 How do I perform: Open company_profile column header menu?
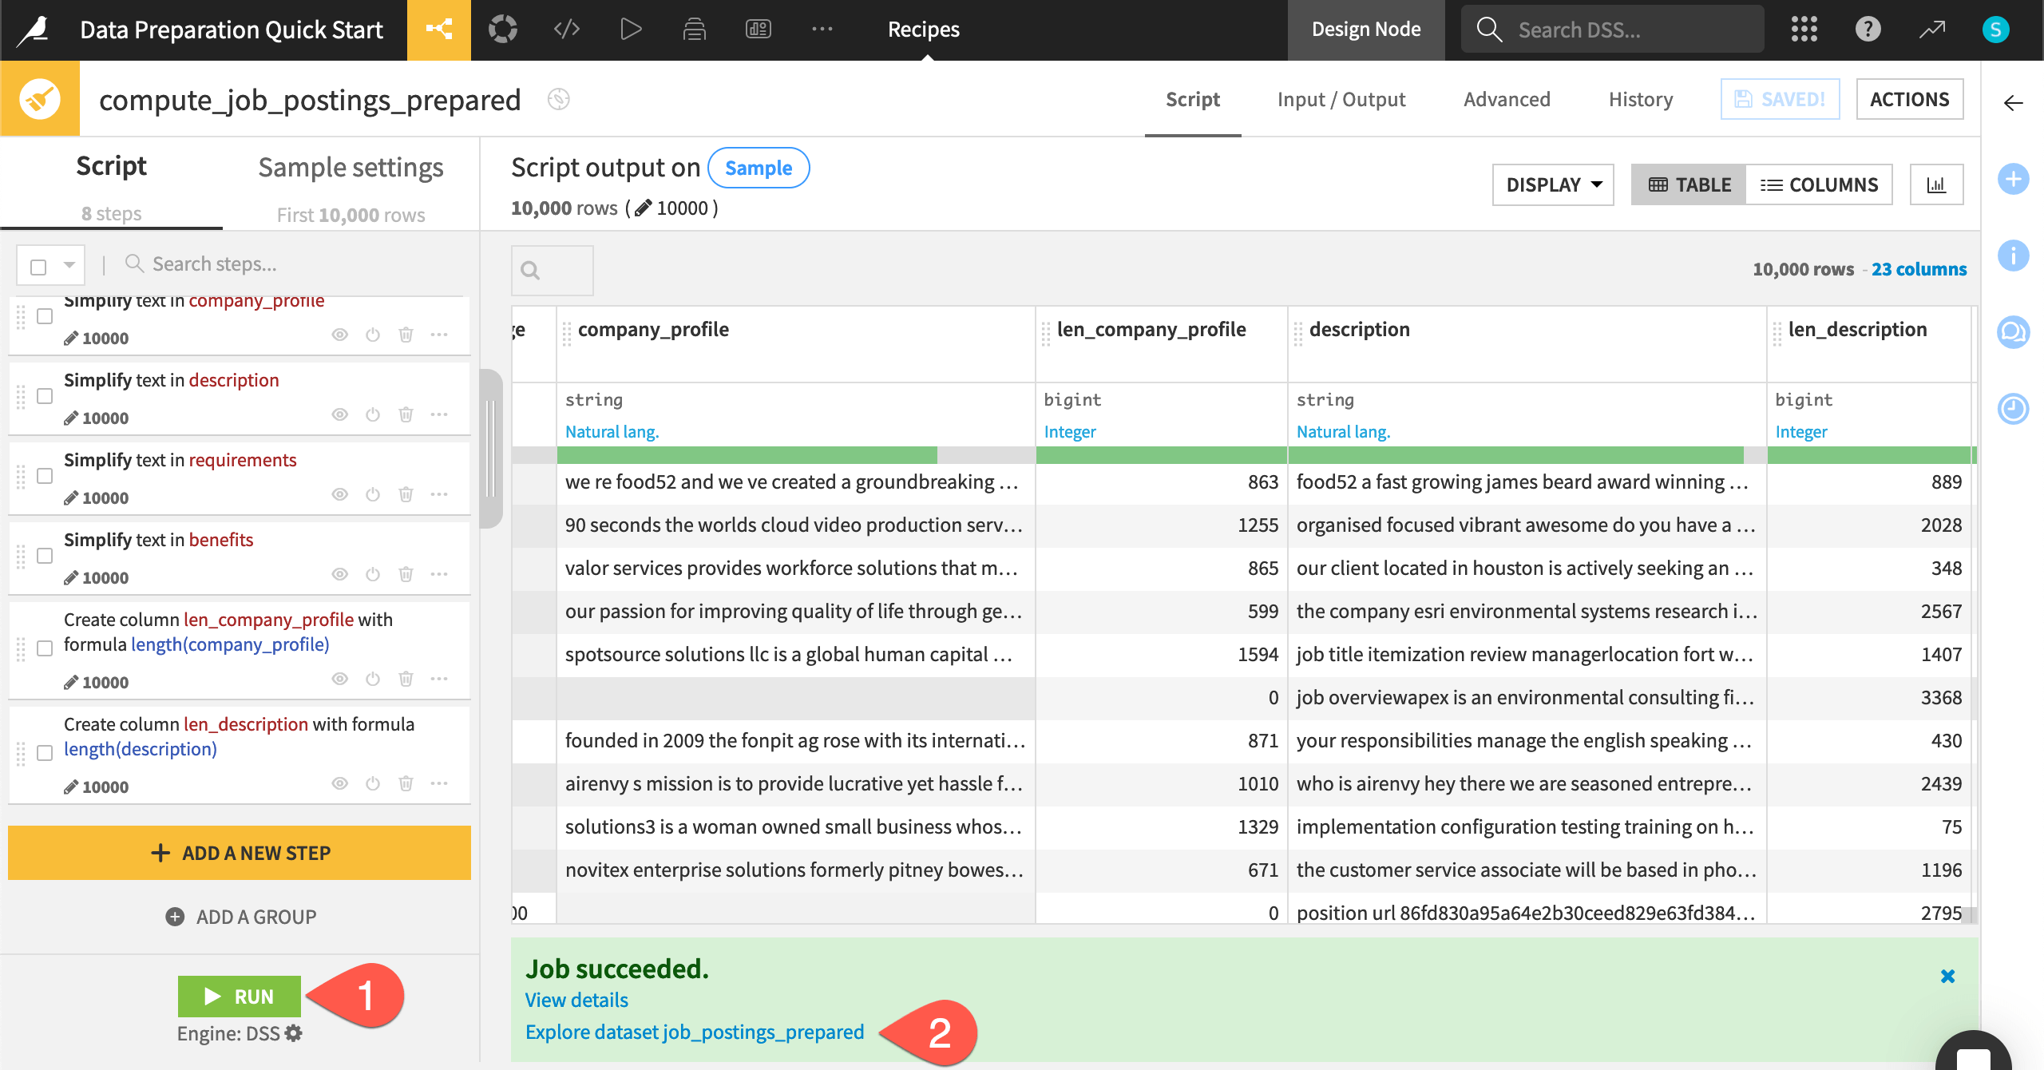[653, 329]
